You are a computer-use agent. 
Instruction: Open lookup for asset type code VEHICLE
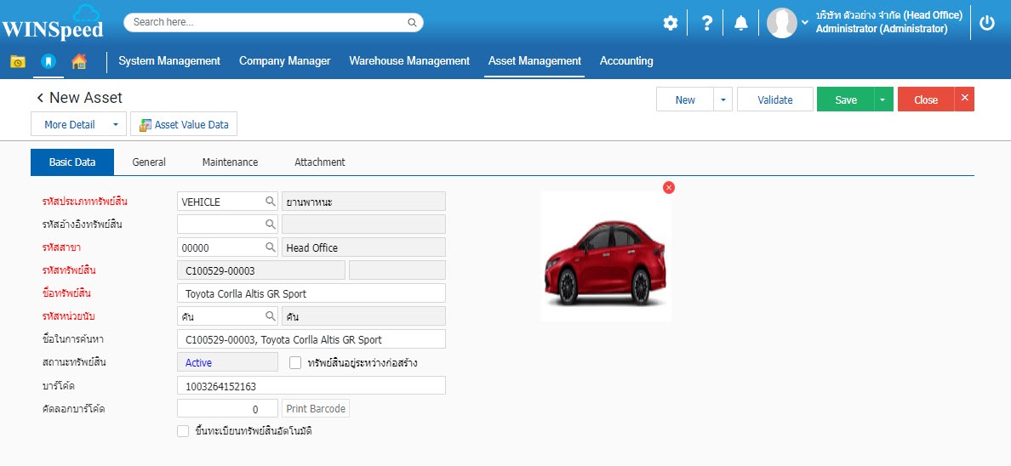[x=270, y=202]
